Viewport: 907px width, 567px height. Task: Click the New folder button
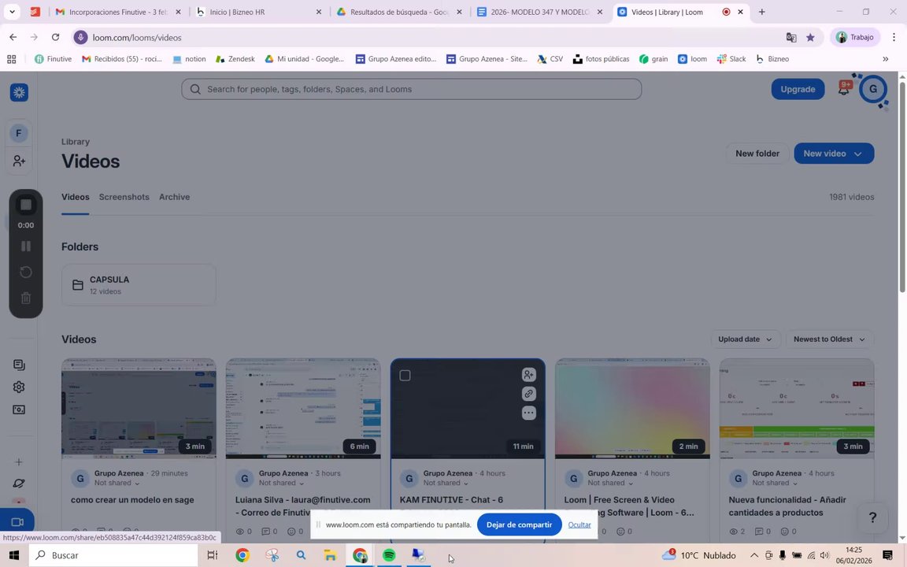[x=757, y=154]
